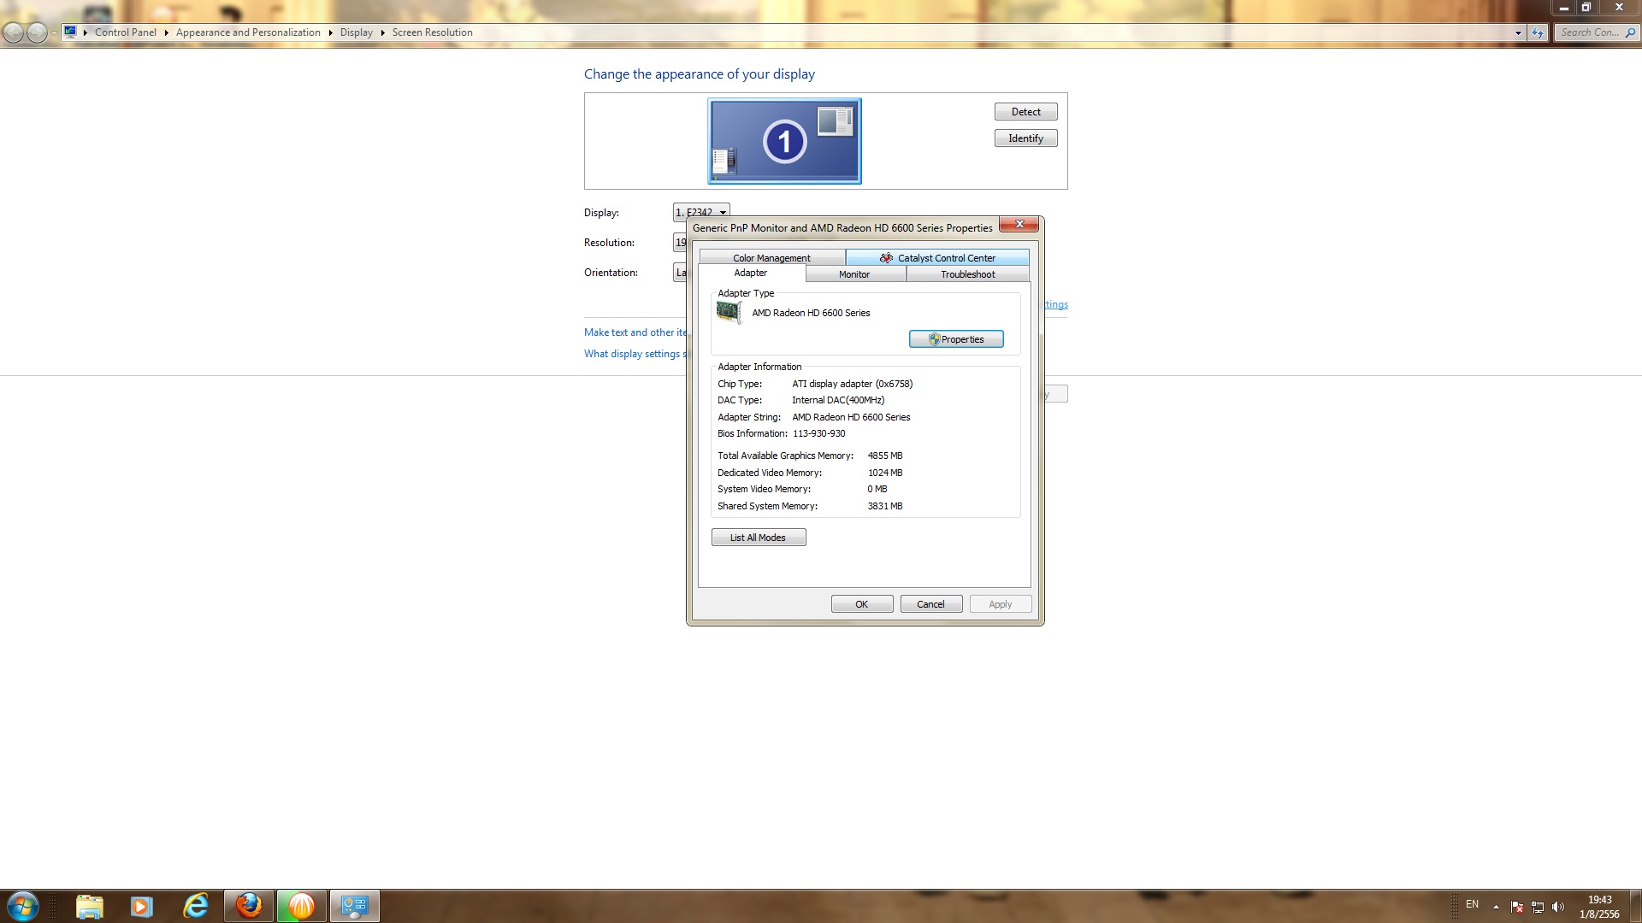Open Windows Media Player taskbar icon
The height and width of the screenshot is (923, 1642).
tap(142, 905)
